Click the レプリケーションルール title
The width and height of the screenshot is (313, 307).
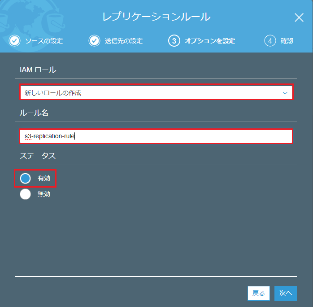(x=156, y=17)
